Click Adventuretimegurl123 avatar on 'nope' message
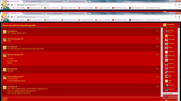This screenshot has width=181, height=101. point(5,40)
